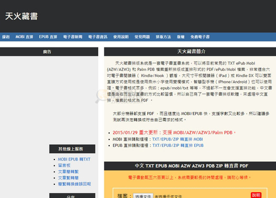Image resolution: width=276 pixels, height=198 pixels.
Task: Click the 其他線上服務 sidebar header
Action: [x=72, y=149]
